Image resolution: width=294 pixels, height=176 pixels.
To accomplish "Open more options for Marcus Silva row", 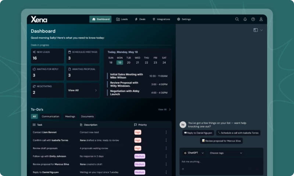I will (x=166, y=164).
